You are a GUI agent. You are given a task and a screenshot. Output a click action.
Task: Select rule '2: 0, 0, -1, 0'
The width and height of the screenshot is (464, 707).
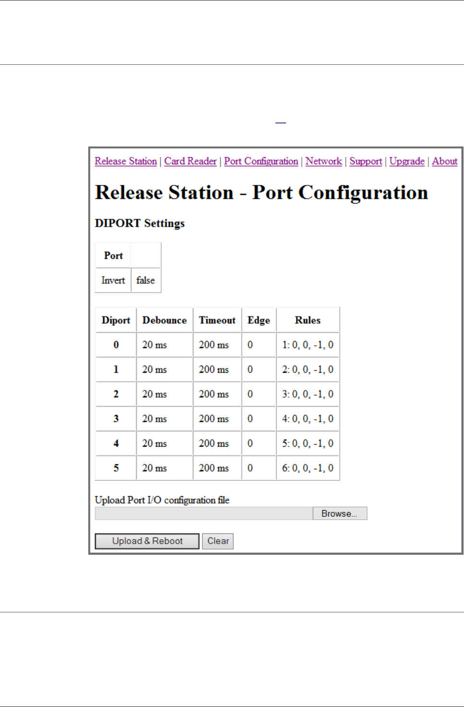coord(308,369)
